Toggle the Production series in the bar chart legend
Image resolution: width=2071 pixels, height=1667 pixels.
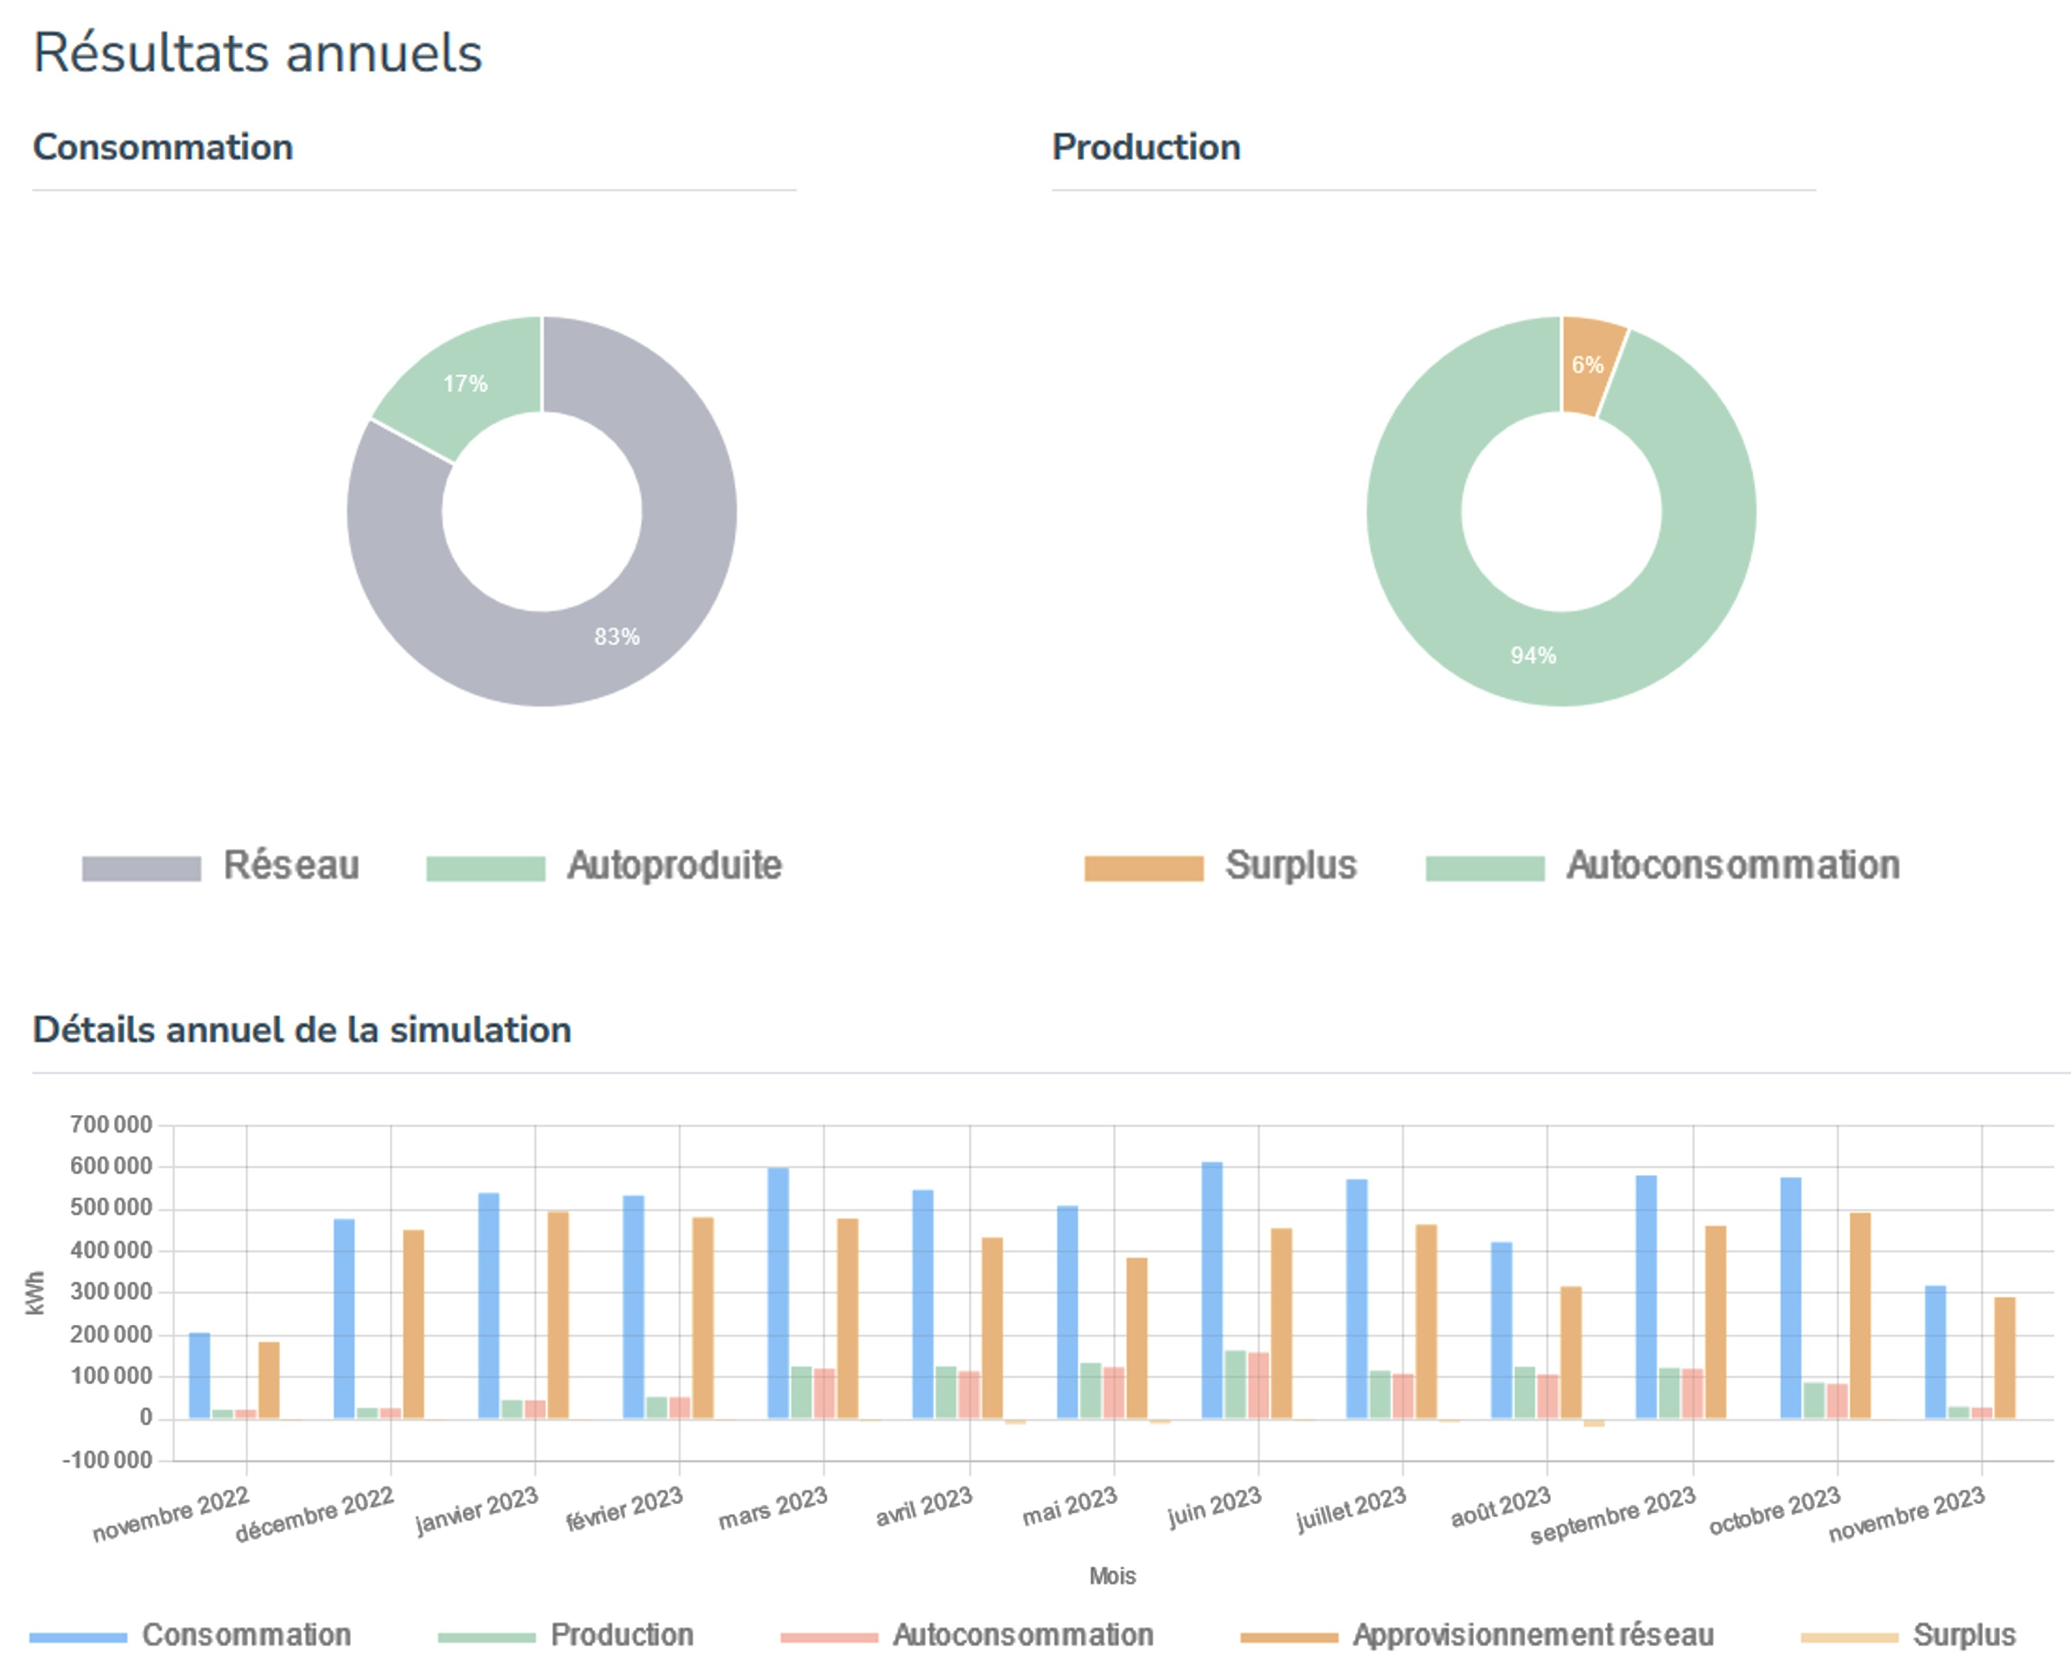pos(566,1635)
